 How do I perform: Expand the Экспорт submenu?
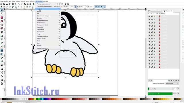click(x=48, y=45)
